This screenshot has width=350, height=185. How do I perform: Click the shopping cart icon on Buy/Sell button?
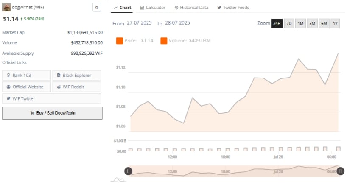(32, 113)
